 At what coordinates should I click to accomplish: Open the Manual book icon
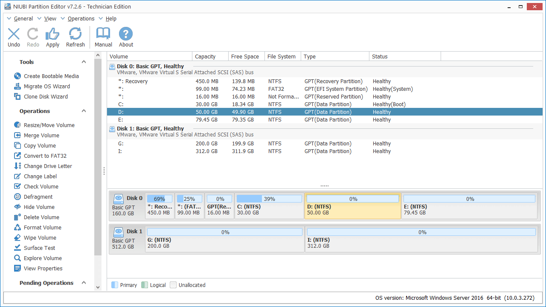pos(103,35)
